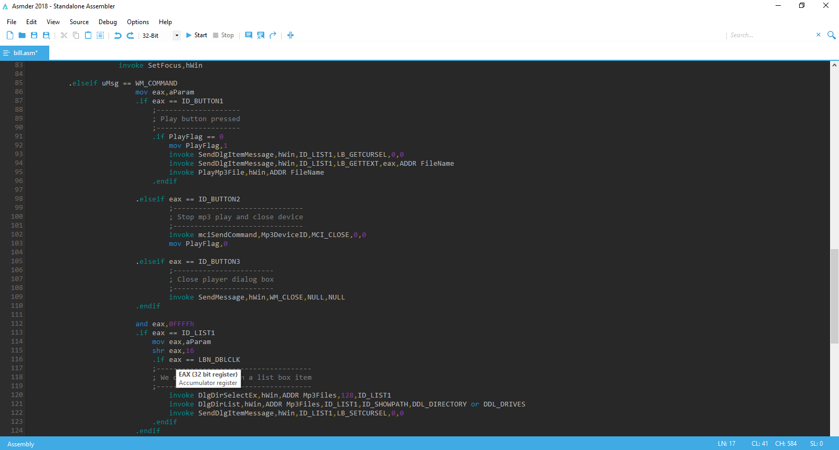Screen dimensions: 839x450
Task: Click the paste clipboard icon
Action: [x=88, y=35]
